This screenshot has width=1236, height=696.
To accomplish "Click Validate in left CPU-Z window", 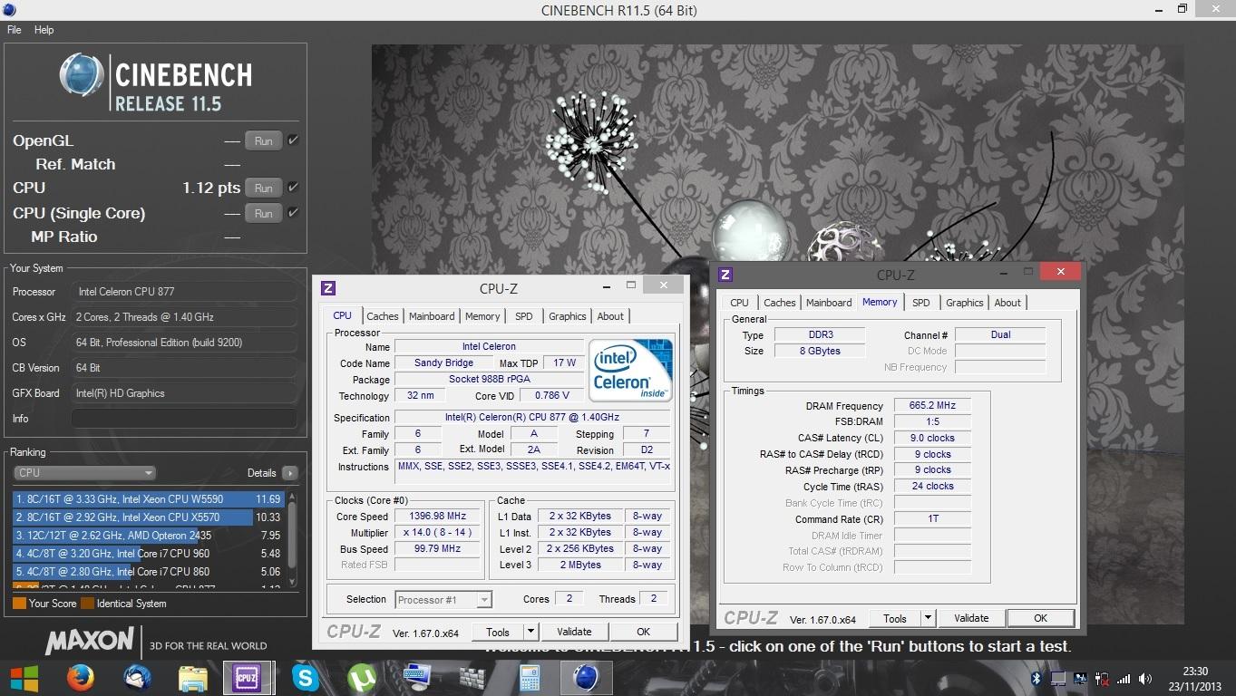I will pyautogui.click(x=574, y=632).
